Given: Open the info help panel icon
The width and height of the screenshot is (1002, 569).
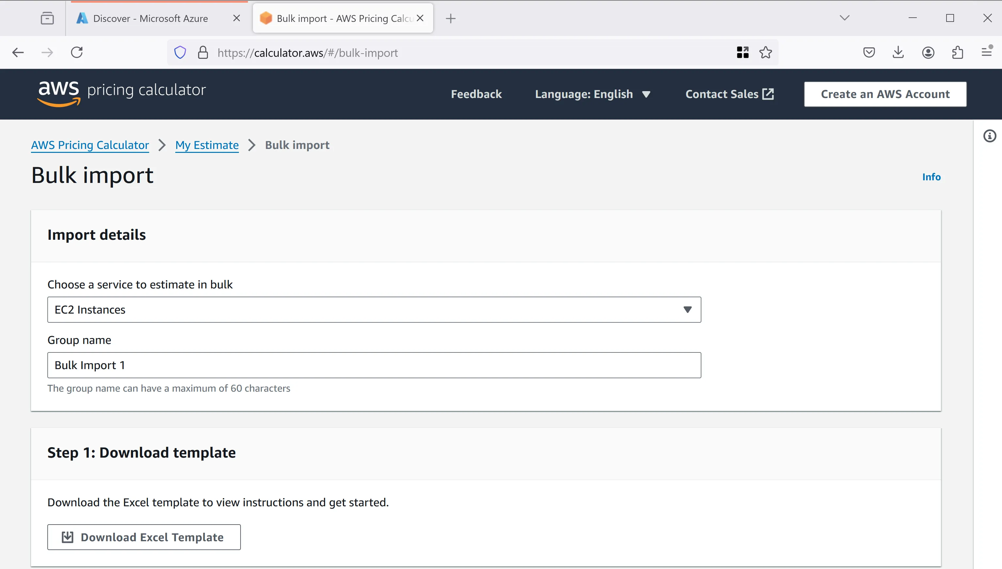Looking at the screenshot, I should [990, 136].
